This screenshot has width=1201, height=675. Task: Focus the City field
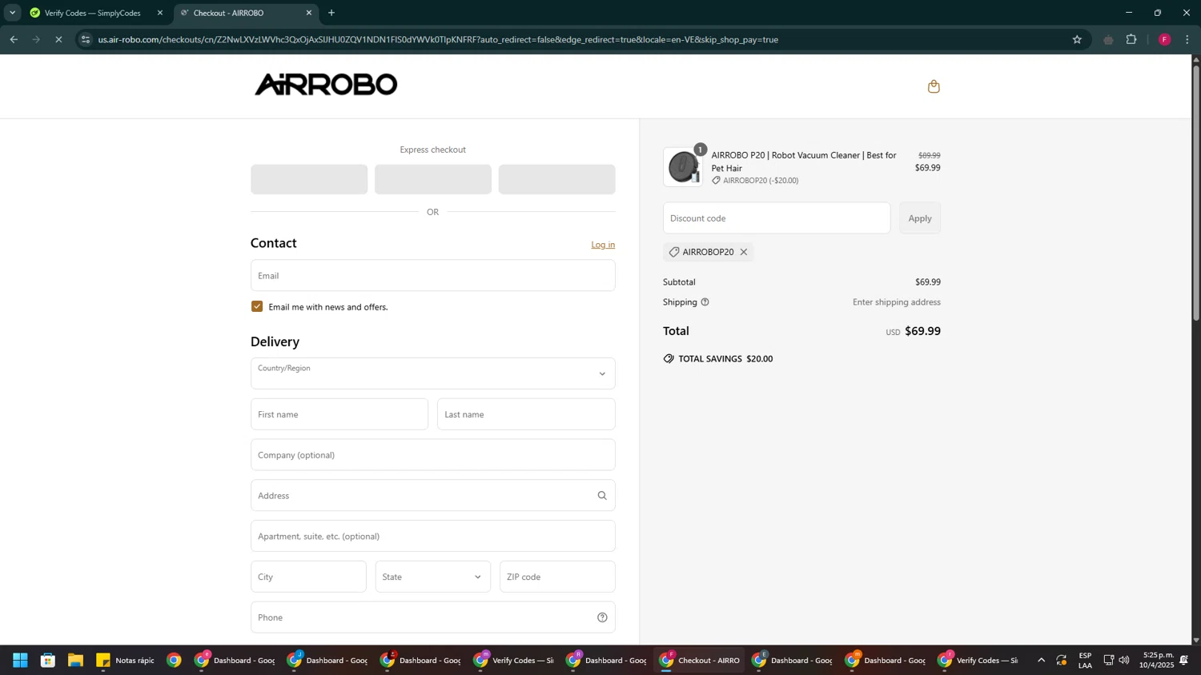point(308,577)
